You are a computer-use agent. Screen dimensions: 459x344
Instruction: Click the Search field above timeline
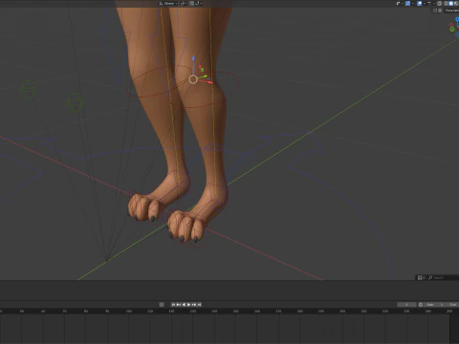(x=443, y=278)
